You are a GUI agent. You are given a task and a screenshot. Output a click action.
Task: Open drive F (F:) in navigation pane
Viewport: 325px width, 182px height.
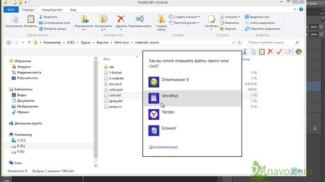[x=18, y=152]
